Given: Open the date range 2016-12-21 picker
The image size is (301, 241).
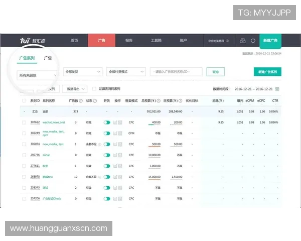Looking at the screenshot, I should [x=253, y=89].
